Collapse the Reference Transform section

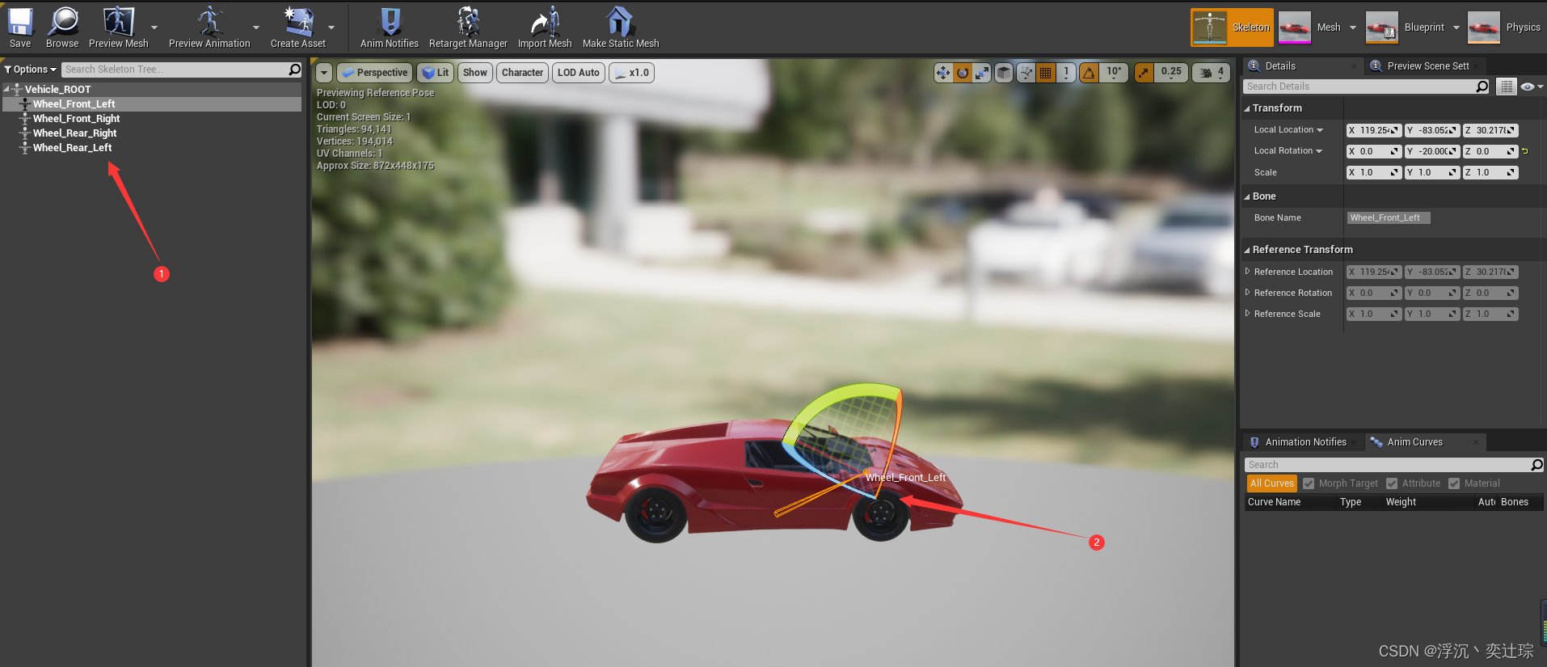point(1246,250)
